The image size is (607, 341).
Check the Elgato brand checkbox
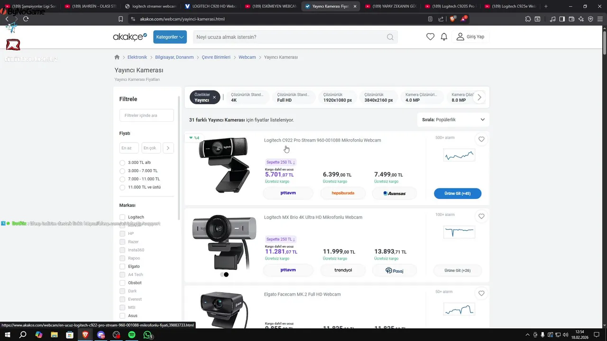[x=122, y=266]
